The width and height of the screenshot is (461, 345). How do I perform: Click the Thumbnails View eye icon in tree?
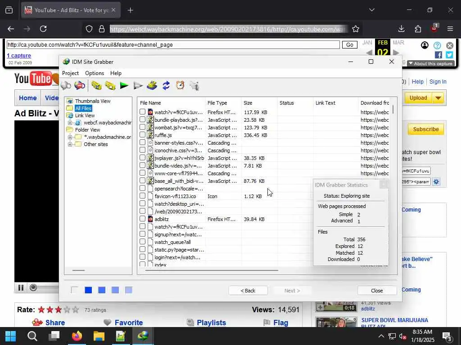[x=70, y=101]
